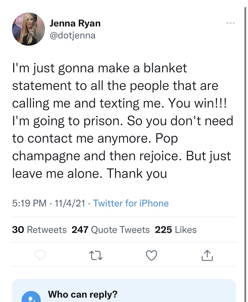Viewport: 248px width, 302px height.
Task: View the 225 Likes list
Action: coord(176,230)
